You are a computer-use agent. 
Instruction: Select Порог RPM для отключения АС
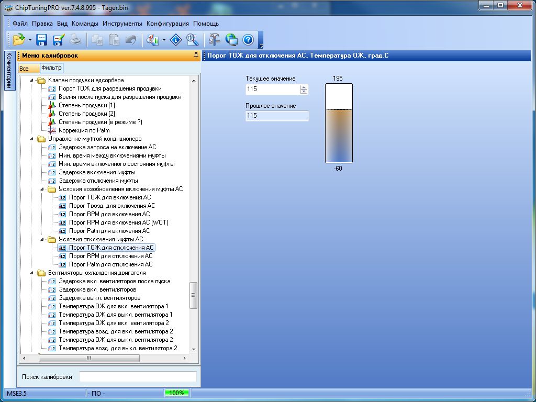110,256
